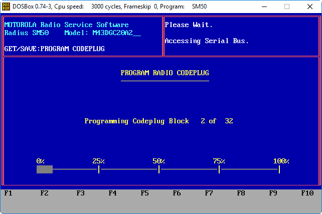Viewport: 322px width, 214px height.
Task: Click the 75% tick on progress bar
Action: tap(219, 169)
